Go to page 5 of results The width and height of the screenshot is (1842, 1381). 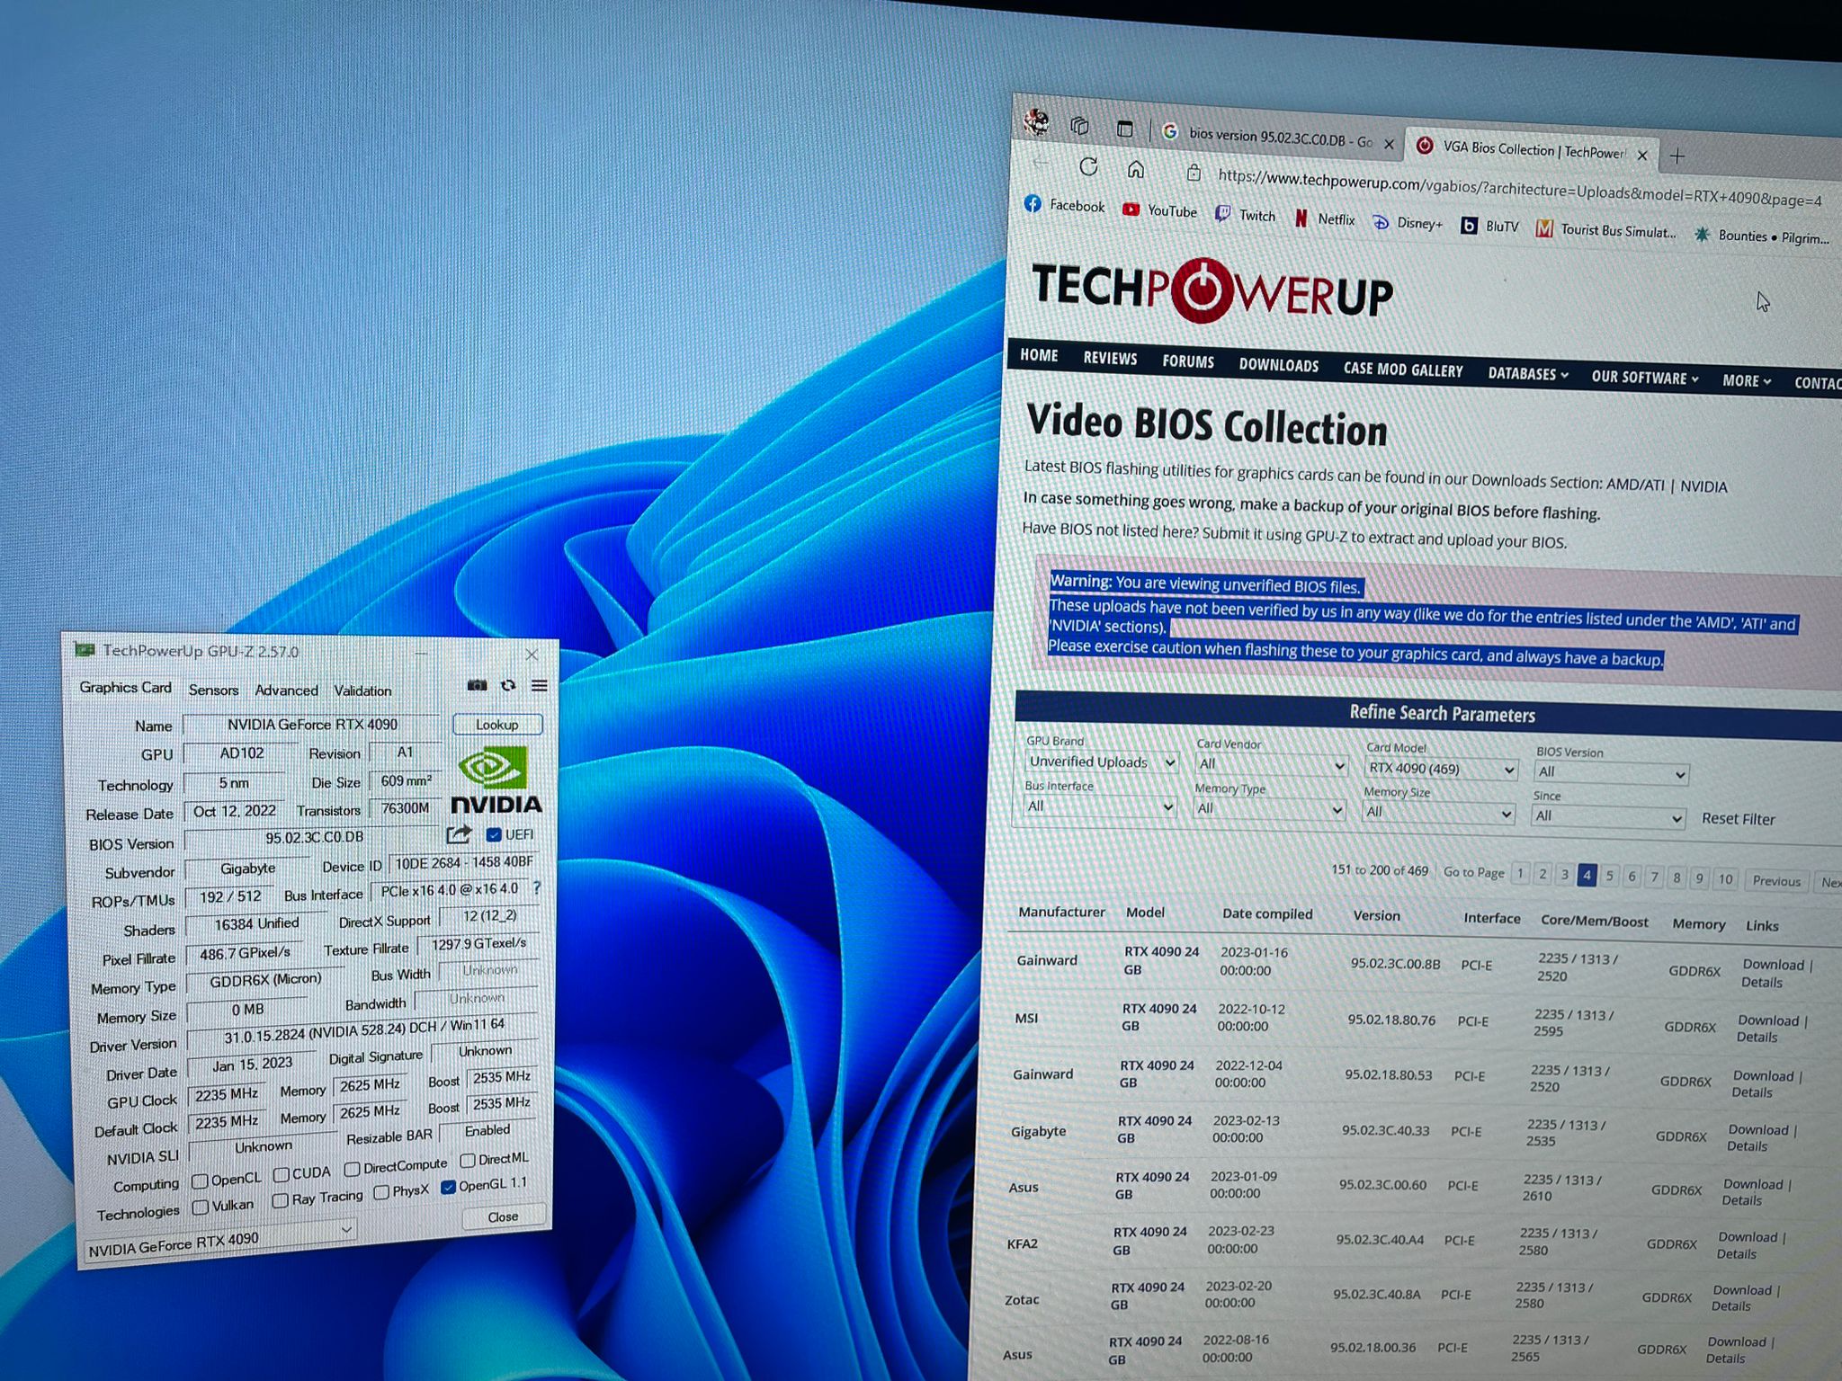pos(1610,876)
